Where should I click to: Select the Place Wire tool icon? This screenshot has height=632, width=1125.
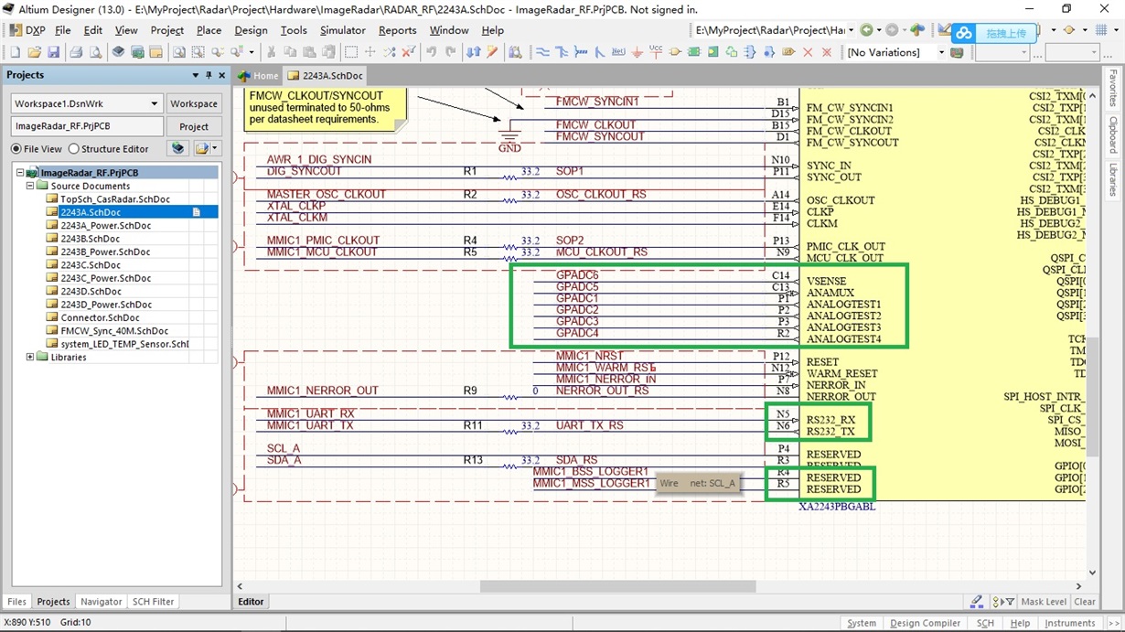[x=542, y=52]
